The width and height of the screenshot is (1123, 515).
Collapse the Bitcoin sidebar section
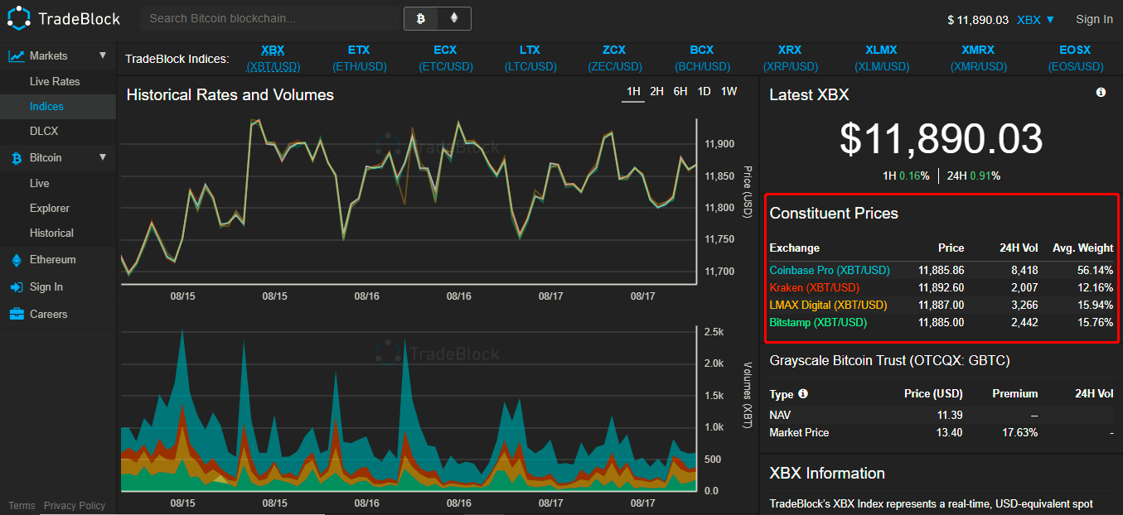[103, 157]
